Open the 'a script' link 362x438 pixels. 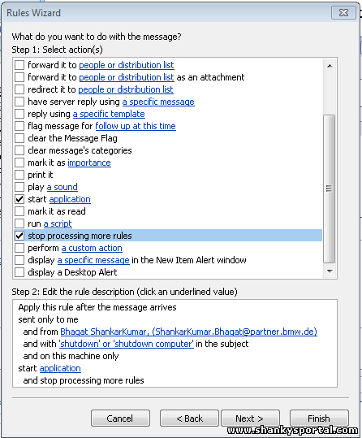click(58, 223)
